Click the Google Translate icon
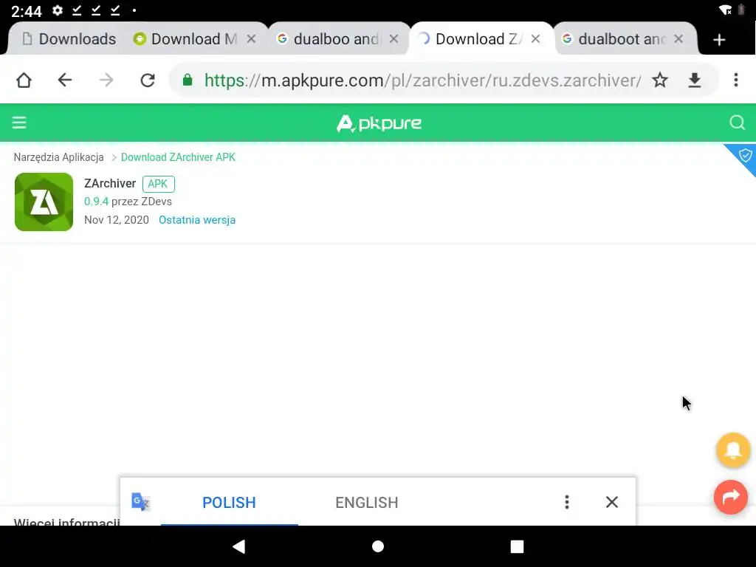Image resolution: width=756 pixels, height=567 pixels. [141, 502]
